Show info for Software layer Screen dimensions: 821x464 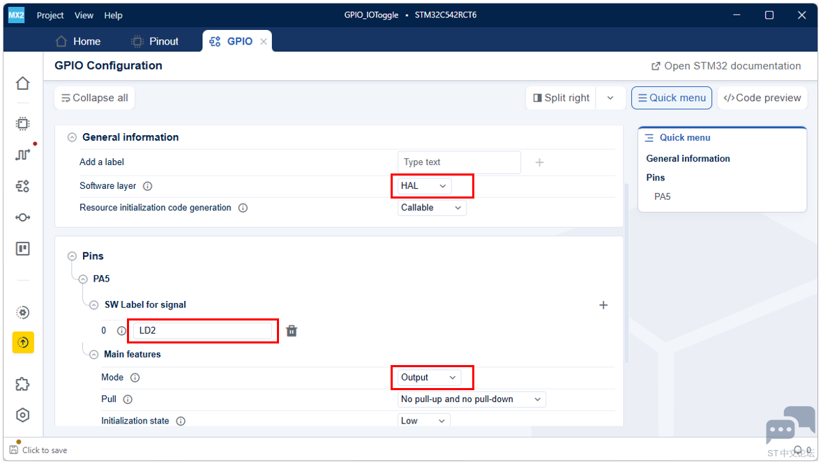(x=148, y=186)
